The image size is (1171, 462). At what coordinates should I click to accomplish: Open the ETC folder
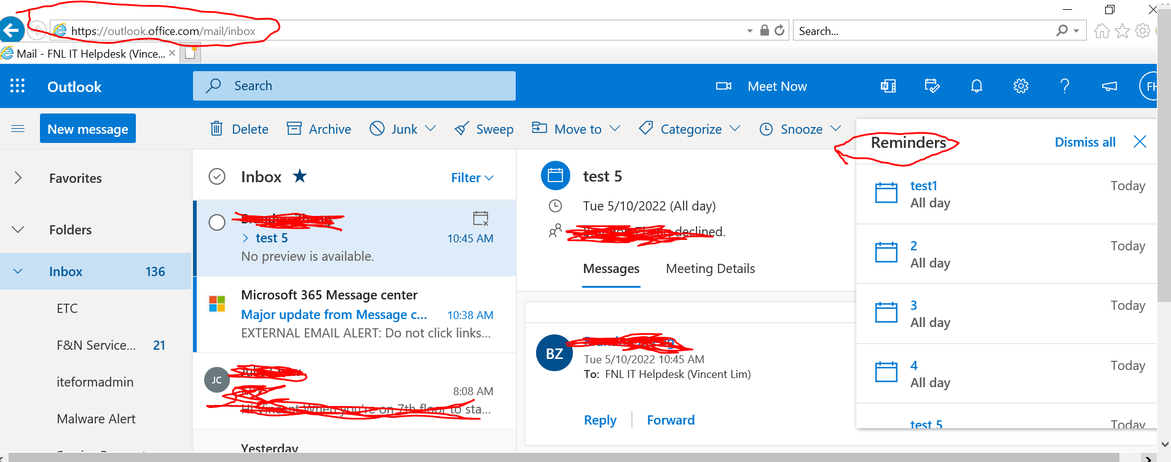pyautogui.click(x=67, y=308)
